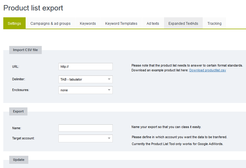The image size is (246, 168).
Task: Click the Update section header
Action: (x=18, y=160)
